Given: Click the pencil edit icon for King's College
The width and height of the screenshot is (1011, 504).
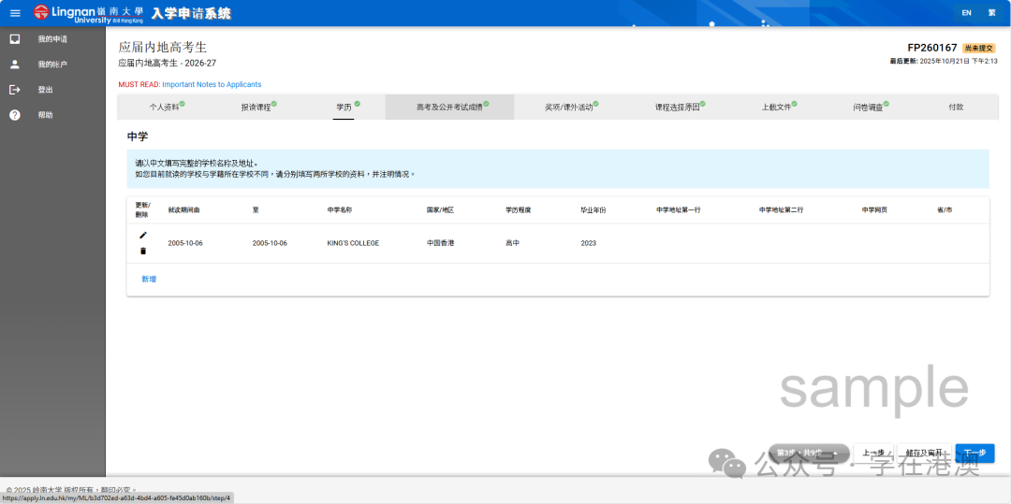Looking at the screenshot, I should (x=143, y=235).
